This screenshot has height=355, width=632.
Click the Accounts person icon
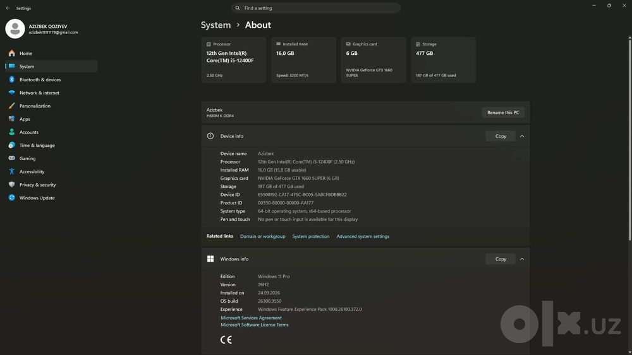pos(11,132)
